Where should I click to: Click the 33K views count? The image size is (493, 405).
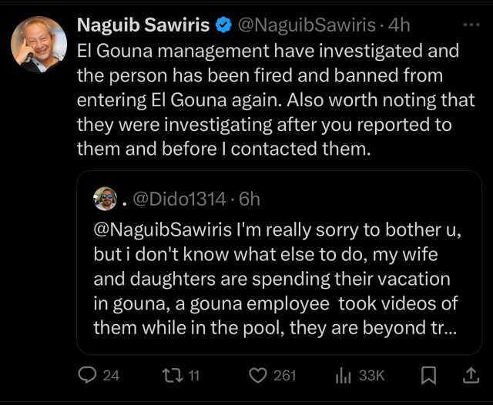tap(372, 375)
